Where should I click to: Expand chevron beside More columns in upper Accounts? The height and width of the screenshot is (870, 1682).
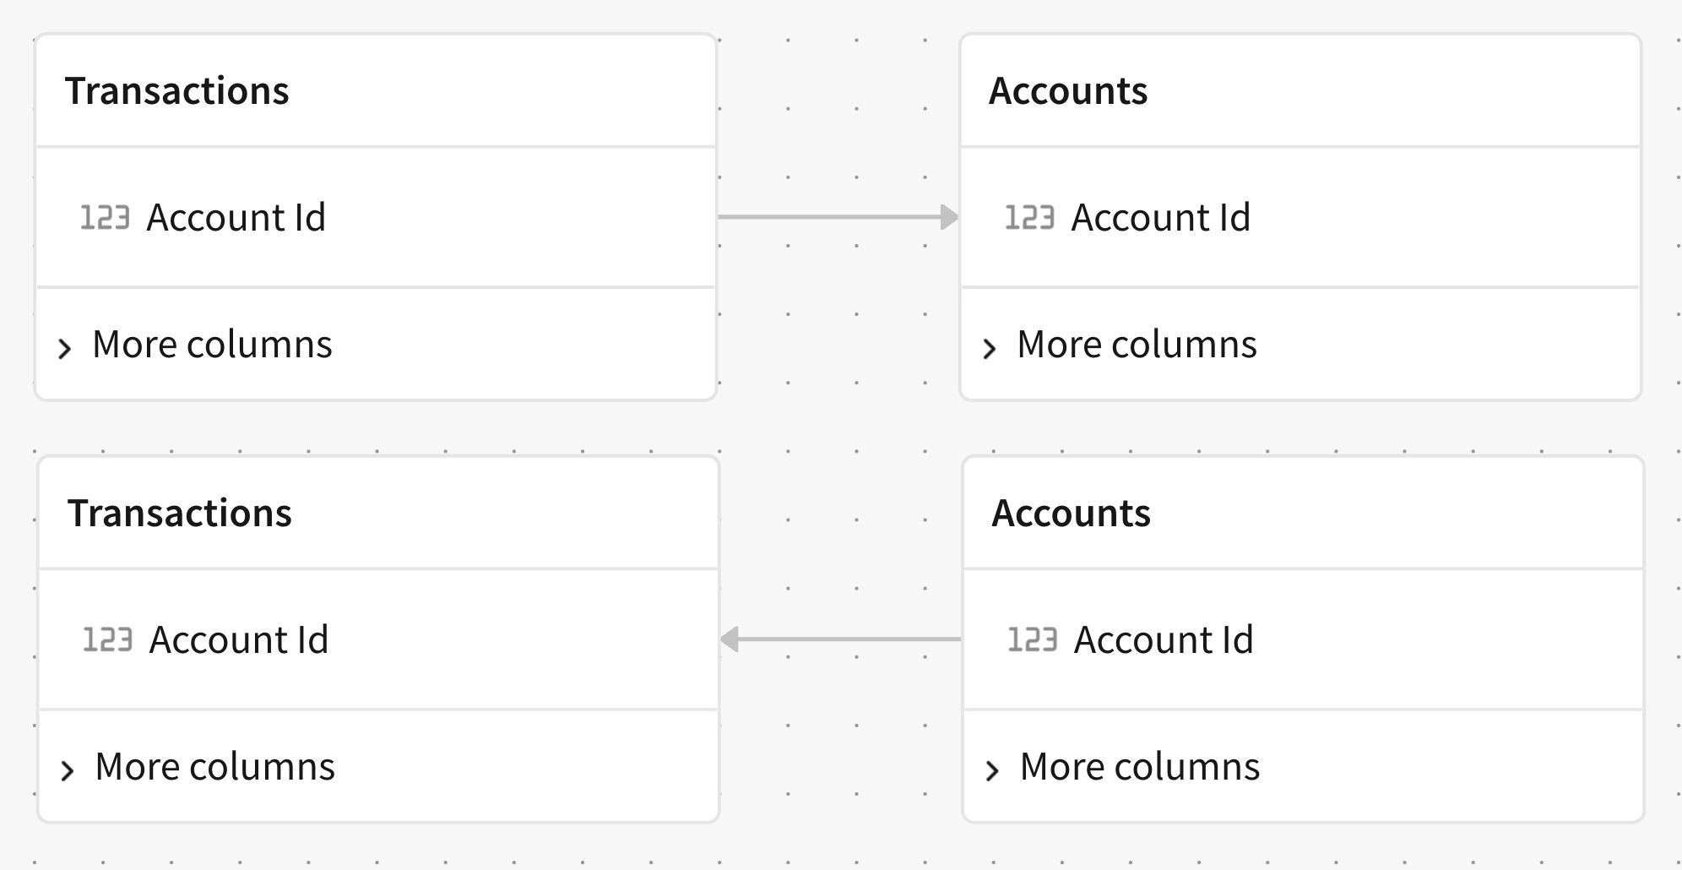tap(990, 348)
